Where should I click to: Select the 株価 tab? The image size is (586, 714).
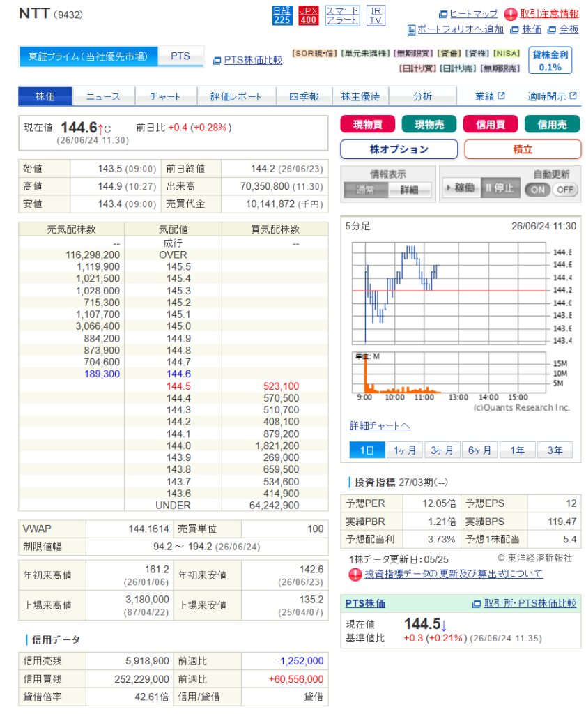45,96
